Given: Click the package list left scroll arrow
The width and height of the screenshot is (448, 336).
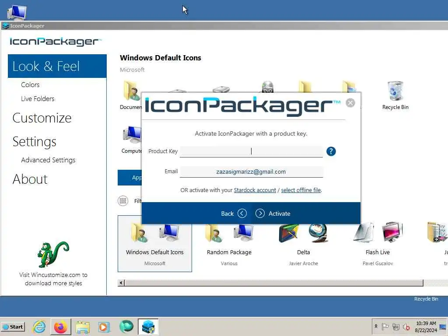Looking at the screenshot, I should pos(121,283).
